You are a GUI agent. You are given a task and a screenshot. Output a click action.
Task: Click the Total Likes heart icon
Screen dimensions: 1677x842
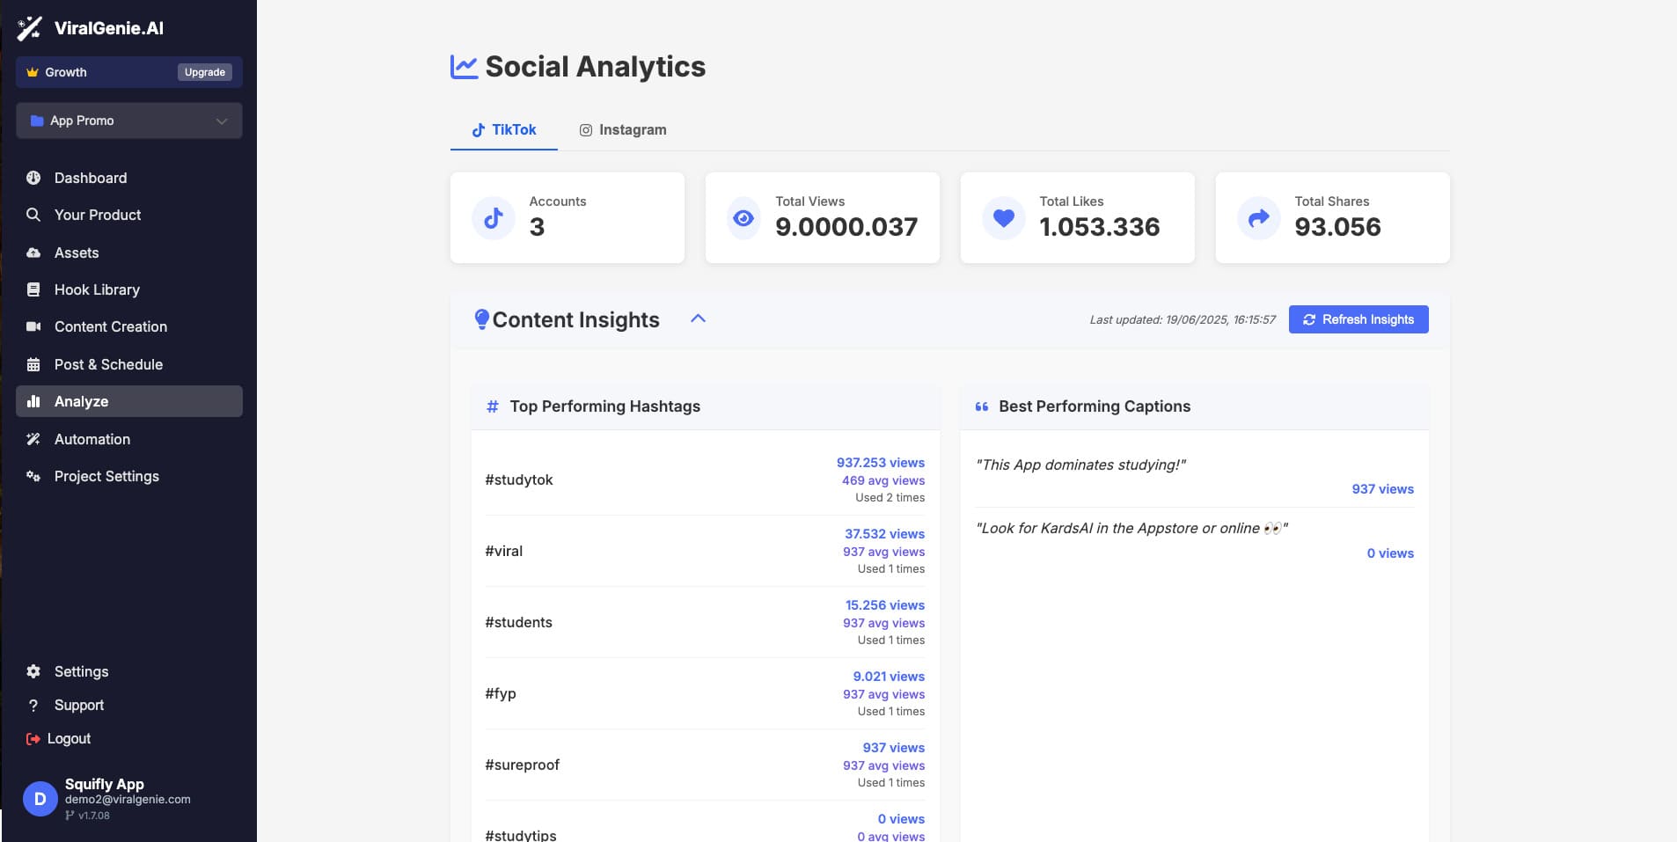coord(1003,217)
